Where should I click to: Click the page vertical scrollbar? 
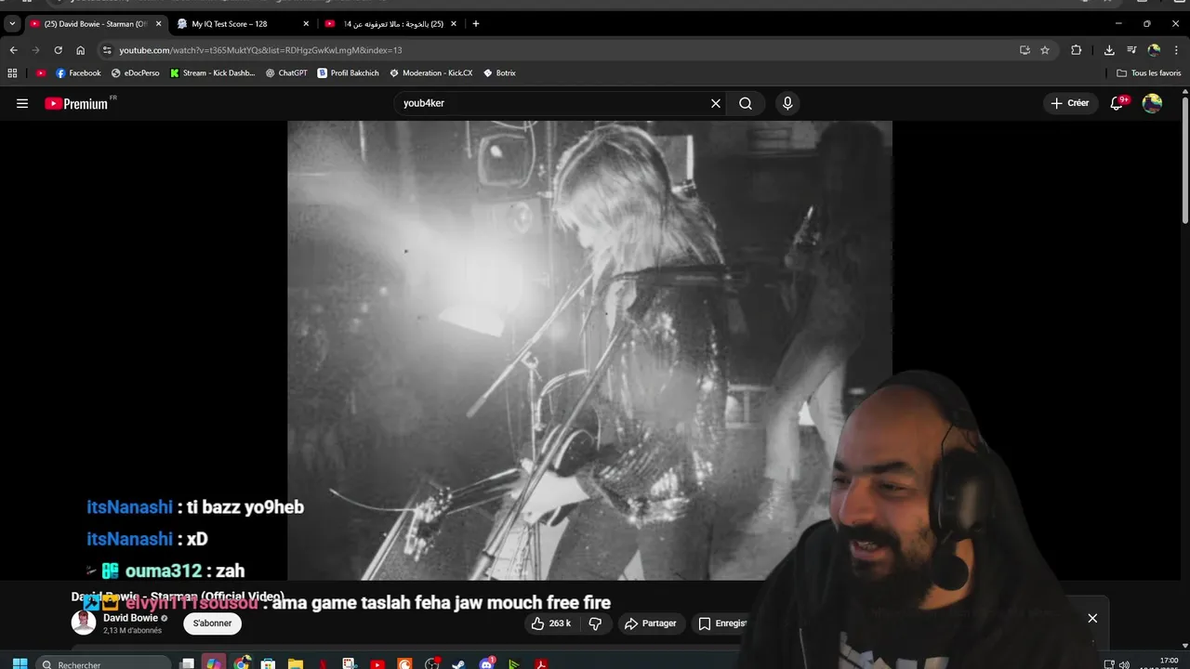(1184, 158)
